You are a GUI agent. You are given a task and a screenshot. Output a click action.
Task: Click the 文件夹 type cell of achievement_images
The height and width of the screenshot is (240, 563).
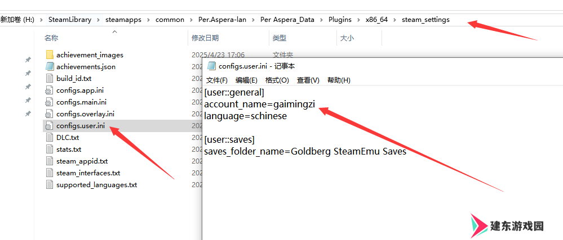pos(282,55)
